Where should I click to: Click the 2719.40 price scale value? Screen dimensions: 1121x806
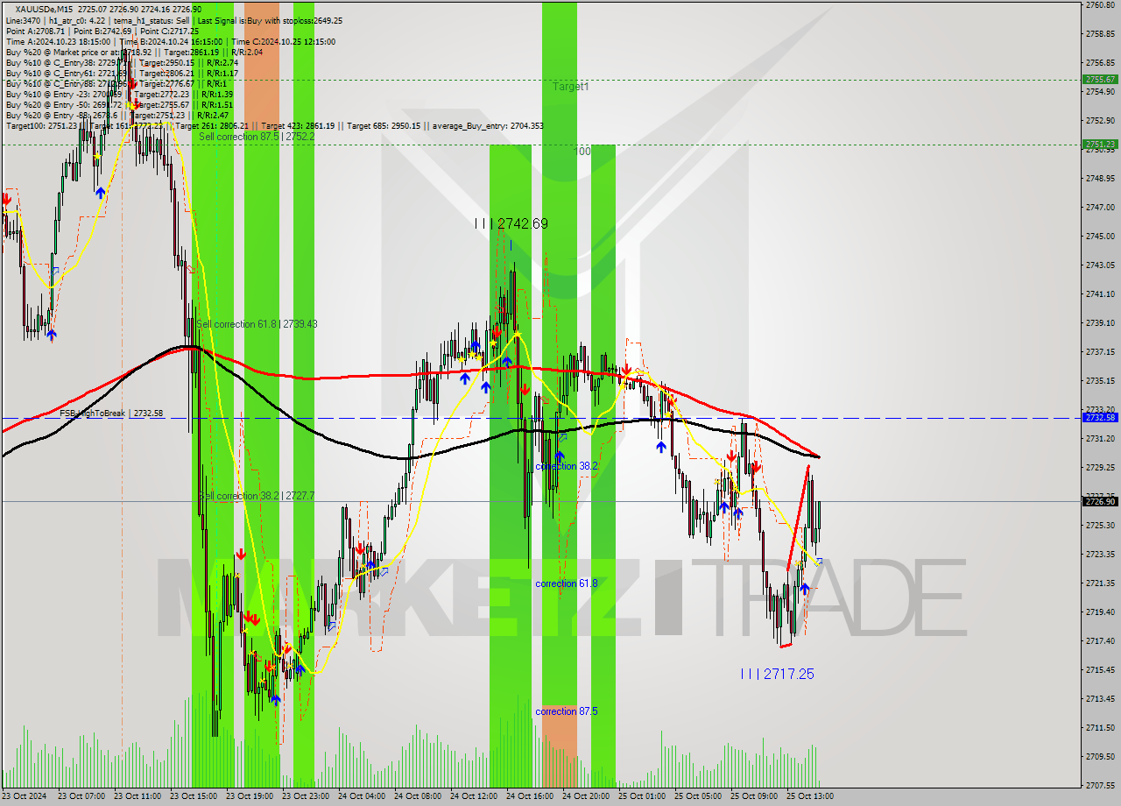coord(1101,612)
